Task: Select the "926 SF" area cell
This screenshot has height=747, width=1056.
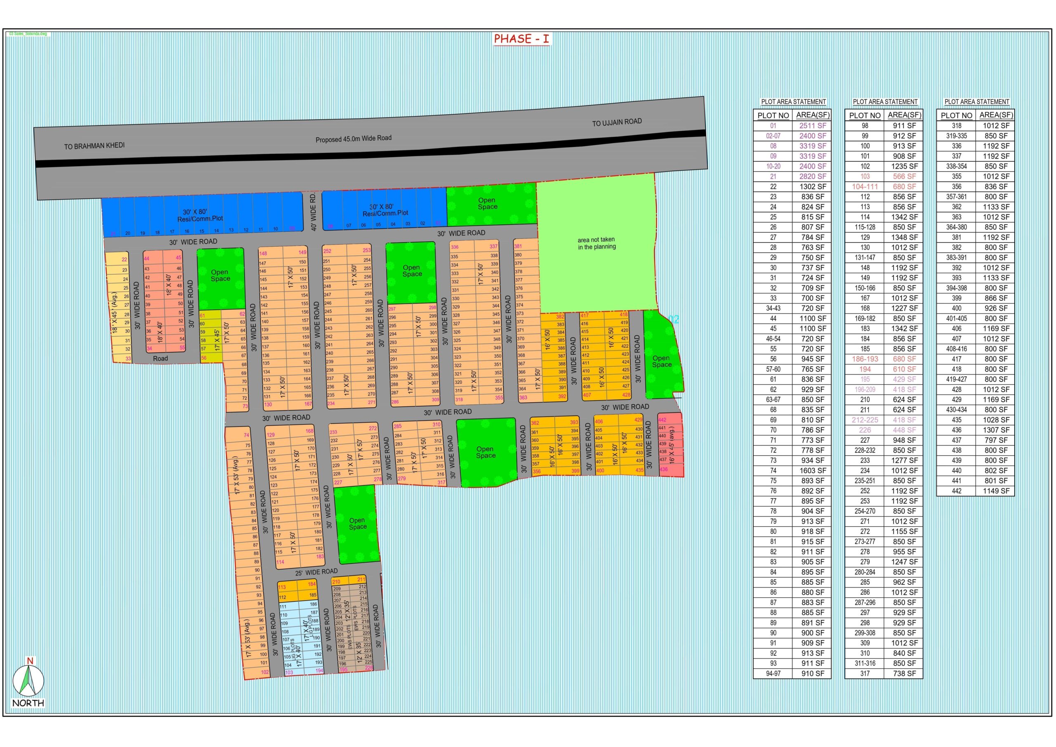Action: click(996, 308)
